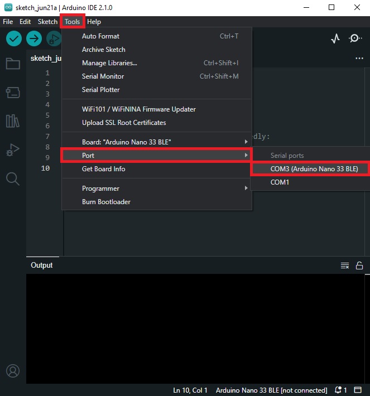
Task: Open the user account profile icon
Action: [13, 371]
